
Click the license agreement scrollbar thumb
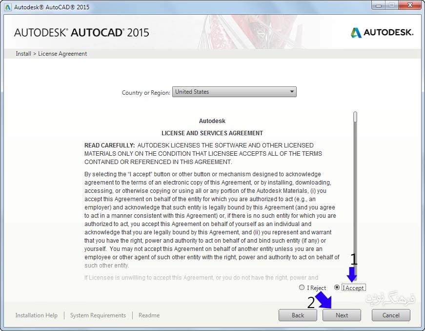355,117
